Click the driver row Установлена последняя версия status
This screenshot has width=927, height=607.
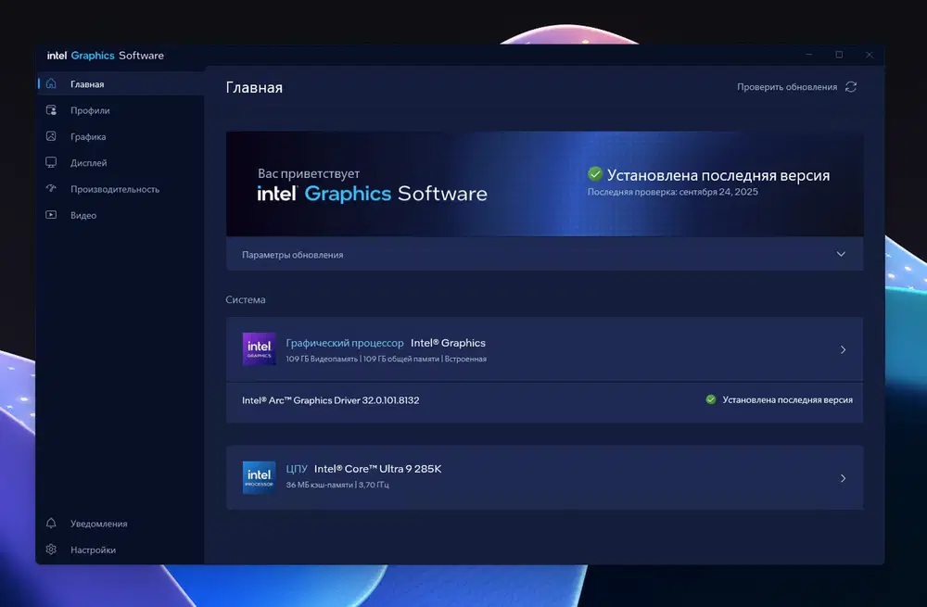coord(787,399)
